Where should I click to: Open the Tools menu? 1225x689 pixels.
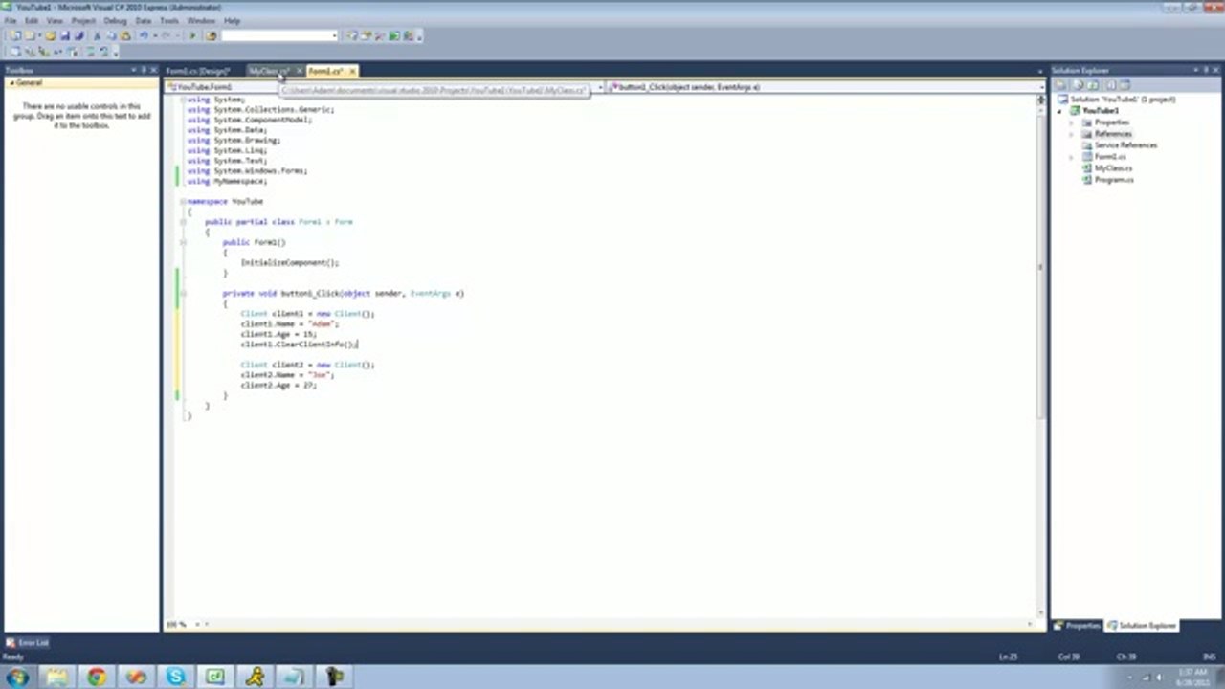169,20
